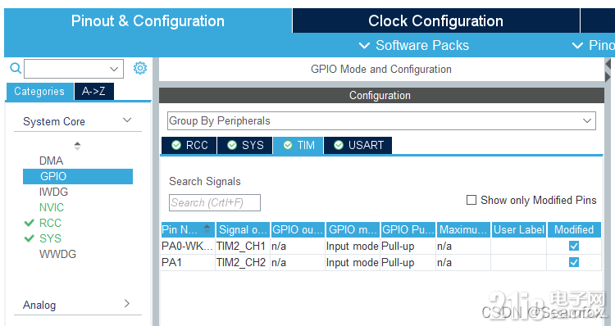
Task: Select RCC in System Core list
Action: point(50,223)
